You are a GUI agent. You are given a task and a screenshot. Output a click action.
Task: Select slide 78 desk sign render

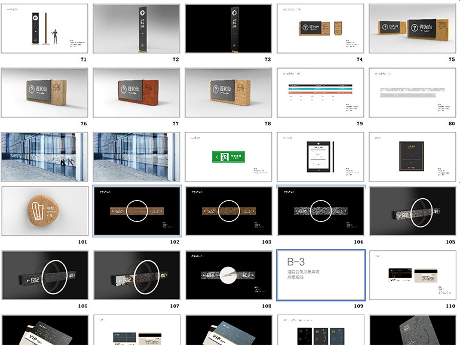pyautogui.click(x=229, y=93)
